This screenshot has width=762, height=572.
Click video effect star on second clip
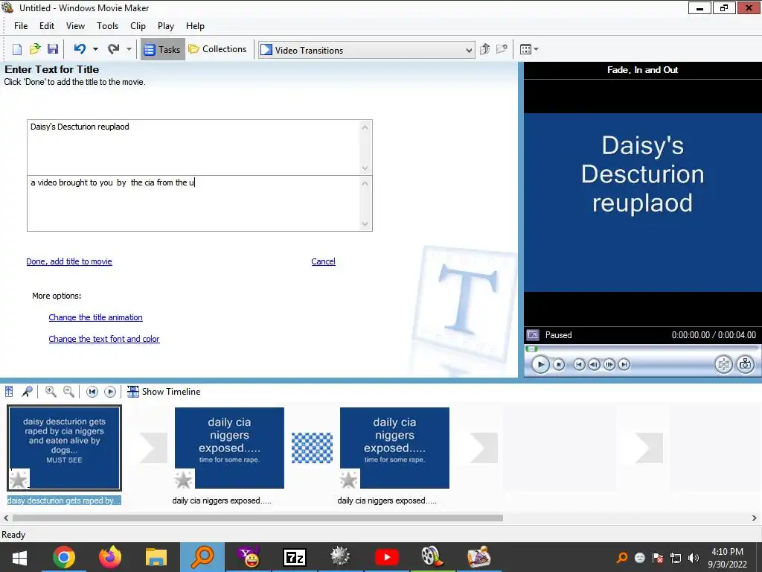pos(185,479)
